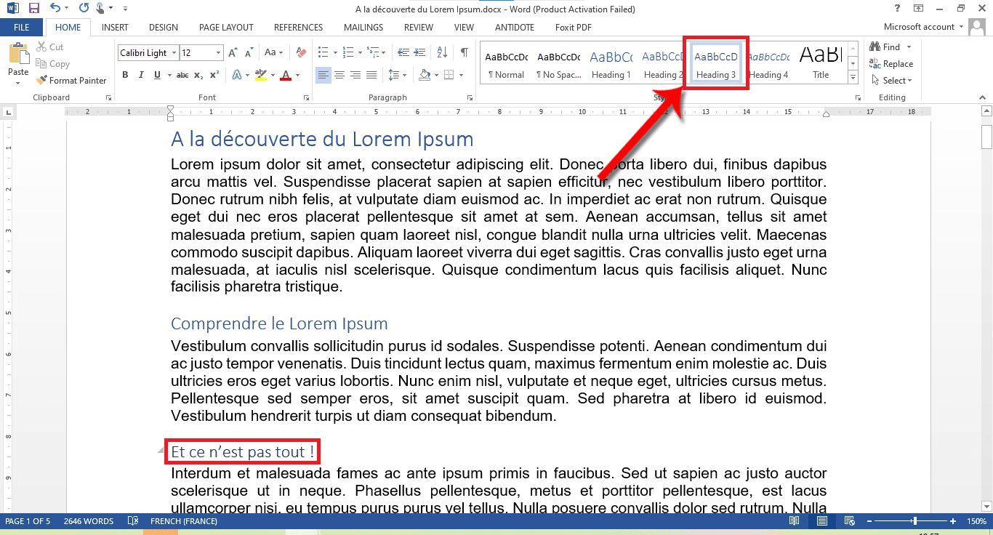Click the Replace button
This screenshot has width=993, height=535.
(891, 64)
